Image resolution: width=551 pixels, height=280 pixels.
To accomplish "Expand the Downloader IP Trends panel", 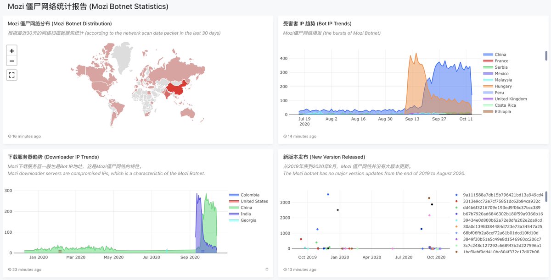I will coord(267,269).
